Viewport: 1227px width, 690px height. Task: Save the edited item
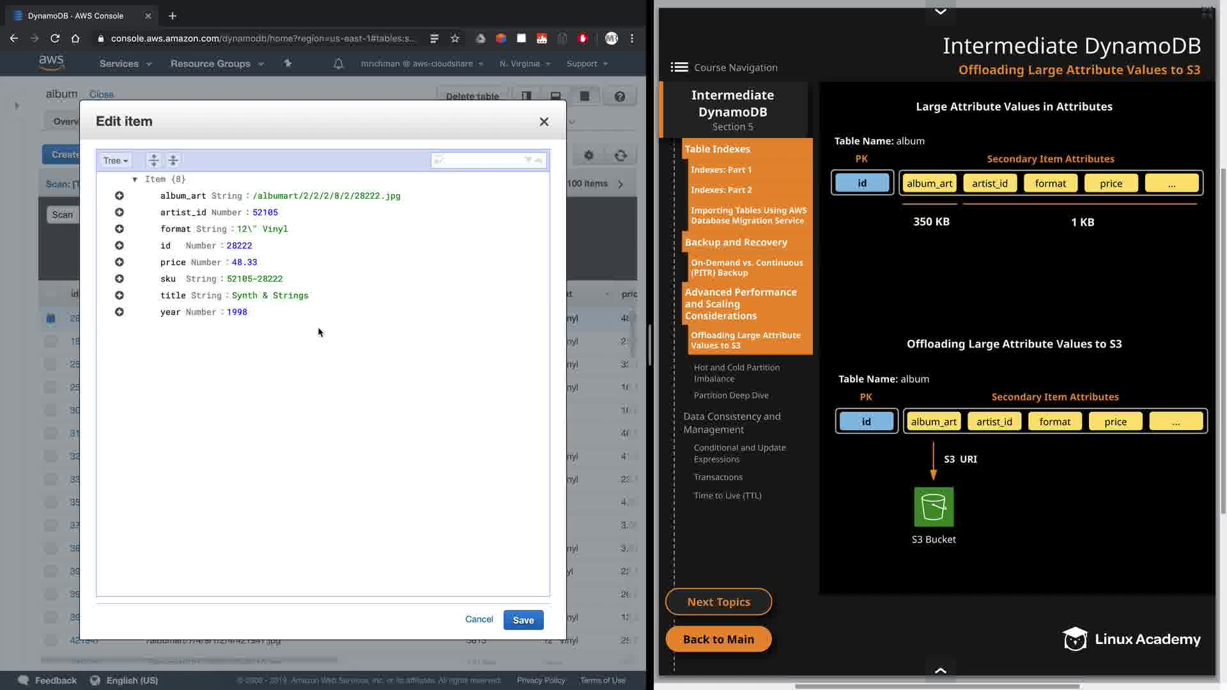coord(523,620)
